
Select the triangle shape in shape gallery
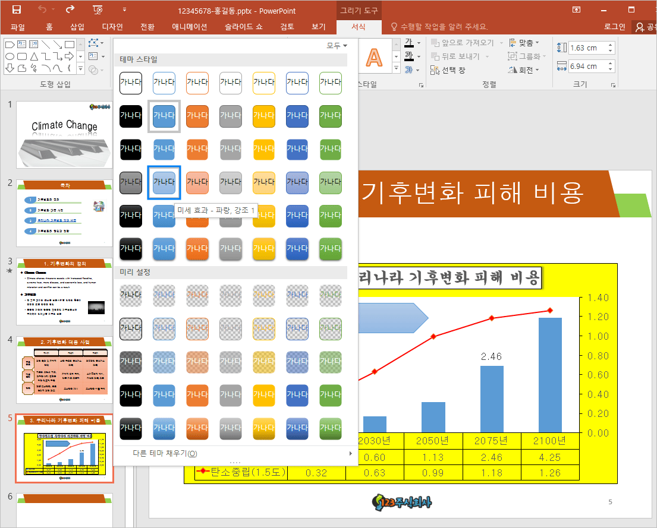coord(34,56)
